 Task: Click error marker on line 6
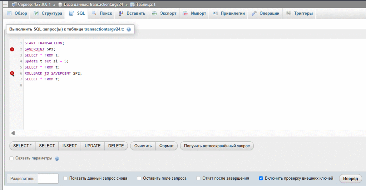point(12,73)
